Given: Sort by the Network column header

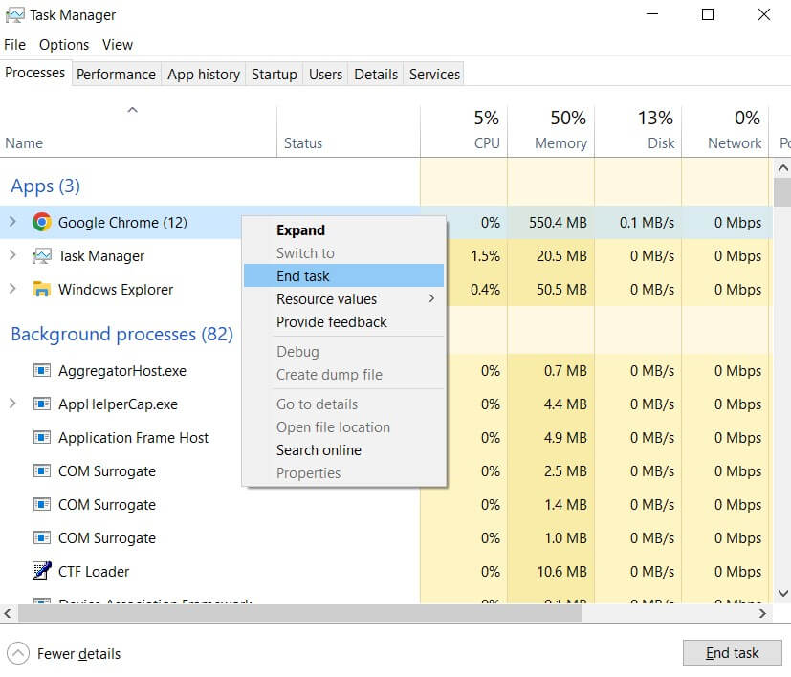Looking at the screenshot, I should click(725, 131).
